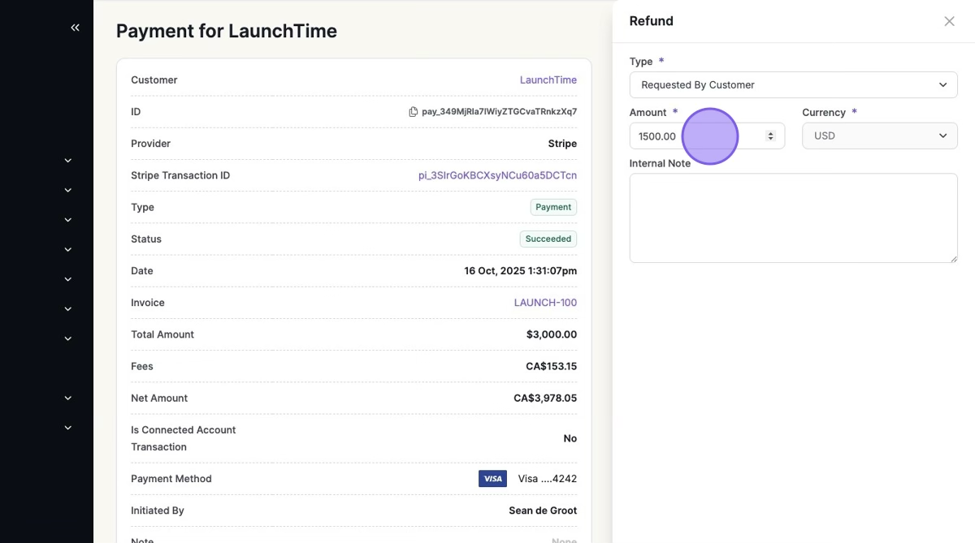Click the date 16 Oct, 2025 1:31:07pm
This screenshot has width=975, height=543.
point(520,271)
